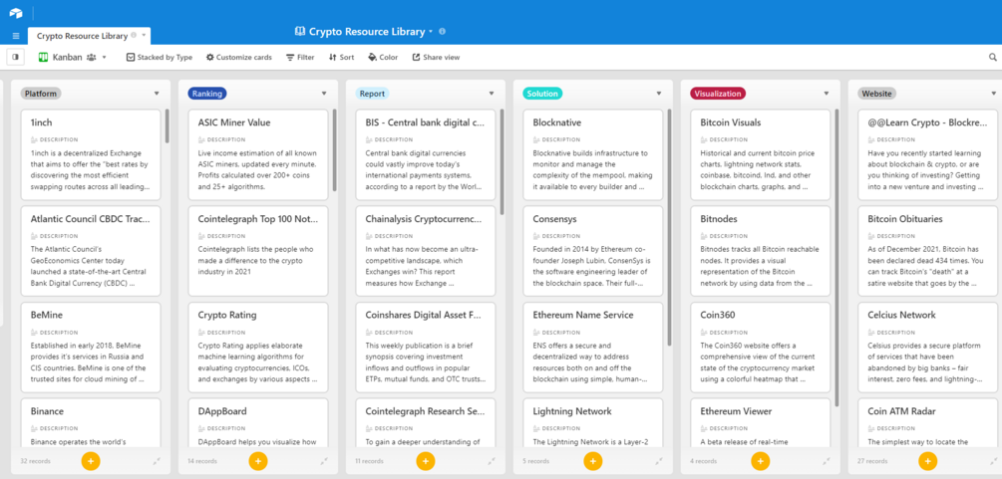Click Share view
The image size is (1002, 479).
tap(436, 57)
